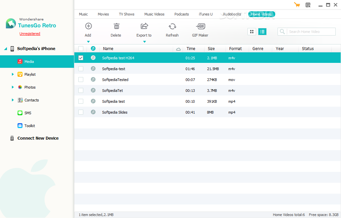This screenshot has height=218, width=341.
Task: Click the cloud column header icon
Action: click(178, 49)
